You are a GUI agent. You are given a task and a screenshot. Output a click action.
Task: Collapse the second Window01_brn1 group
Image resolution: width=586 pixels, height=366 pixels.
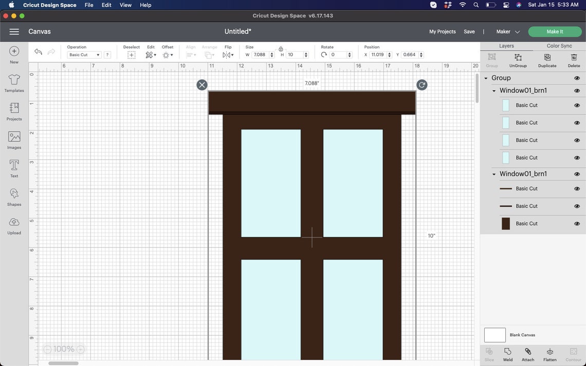(x=493, y=174)
